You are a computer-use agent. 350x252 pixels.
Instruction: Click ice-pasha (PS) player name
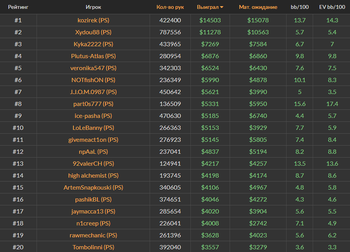pos(93,116)
